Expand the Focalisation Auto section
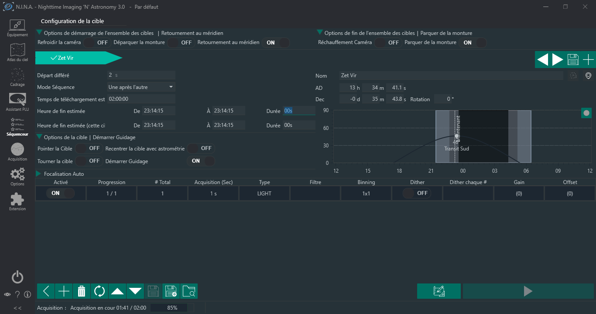 point(39,174)
